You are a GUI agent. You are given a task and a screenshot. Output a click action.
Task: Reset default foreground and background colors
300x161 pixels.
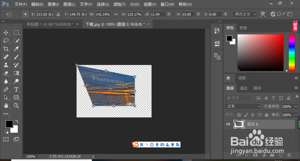7,132
